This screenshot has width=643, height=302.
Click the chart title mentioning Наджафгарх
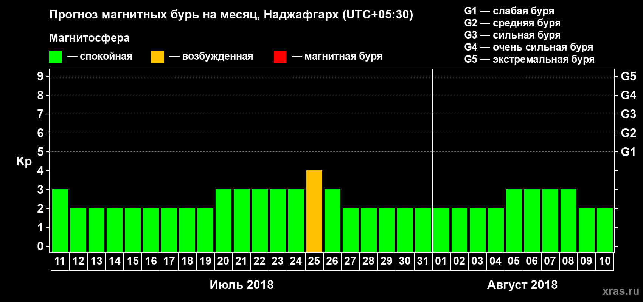point(231,15)
